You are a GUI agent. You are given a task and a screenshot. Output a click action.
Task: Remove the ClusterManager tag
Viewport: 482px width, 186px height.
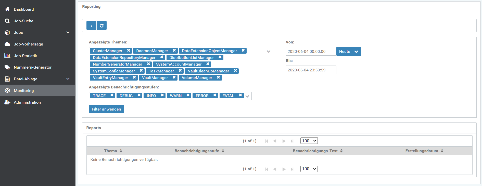point(129,51)
